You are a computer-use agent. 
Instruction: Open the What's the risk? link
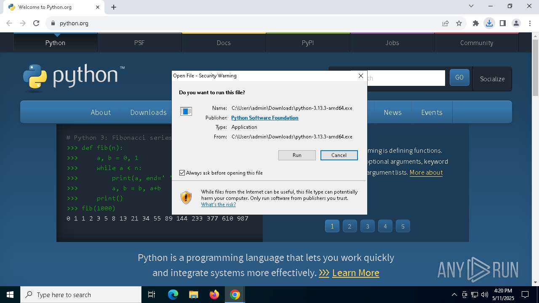[x=219, y=205]
